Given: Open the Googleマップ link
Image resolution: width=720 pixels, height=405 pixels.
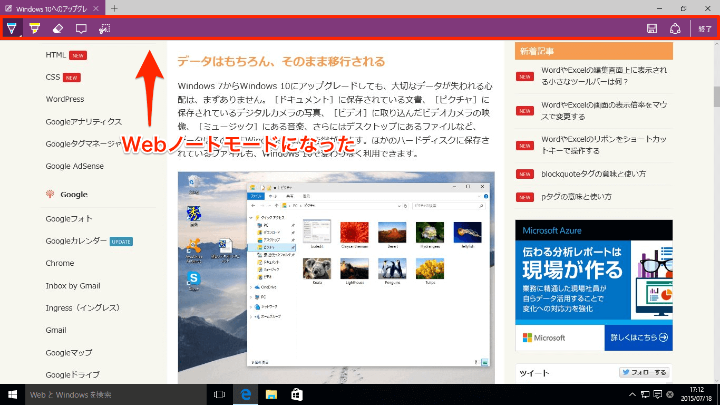Looking at the screenshot, I should click(x=69, y=353).
